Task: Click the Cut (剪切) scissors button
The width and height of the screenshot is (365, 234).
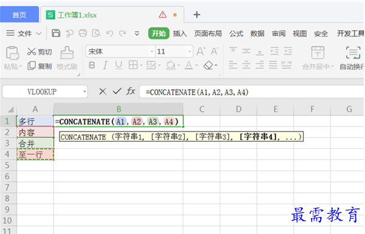Action: [x=40, y=52]
